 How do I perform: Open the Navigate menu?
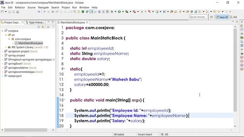click(x=43, y=8)
